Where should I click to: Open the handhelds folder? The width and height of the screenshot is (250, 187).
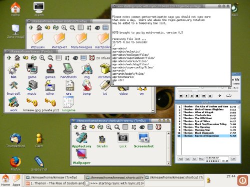click(x=68, y=71)
